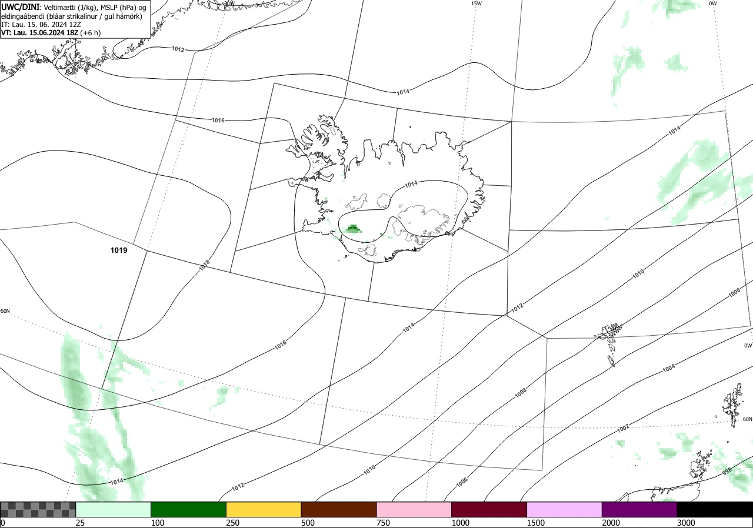Click the dark green 100–250 legend swatch

[x=189, y=509]
